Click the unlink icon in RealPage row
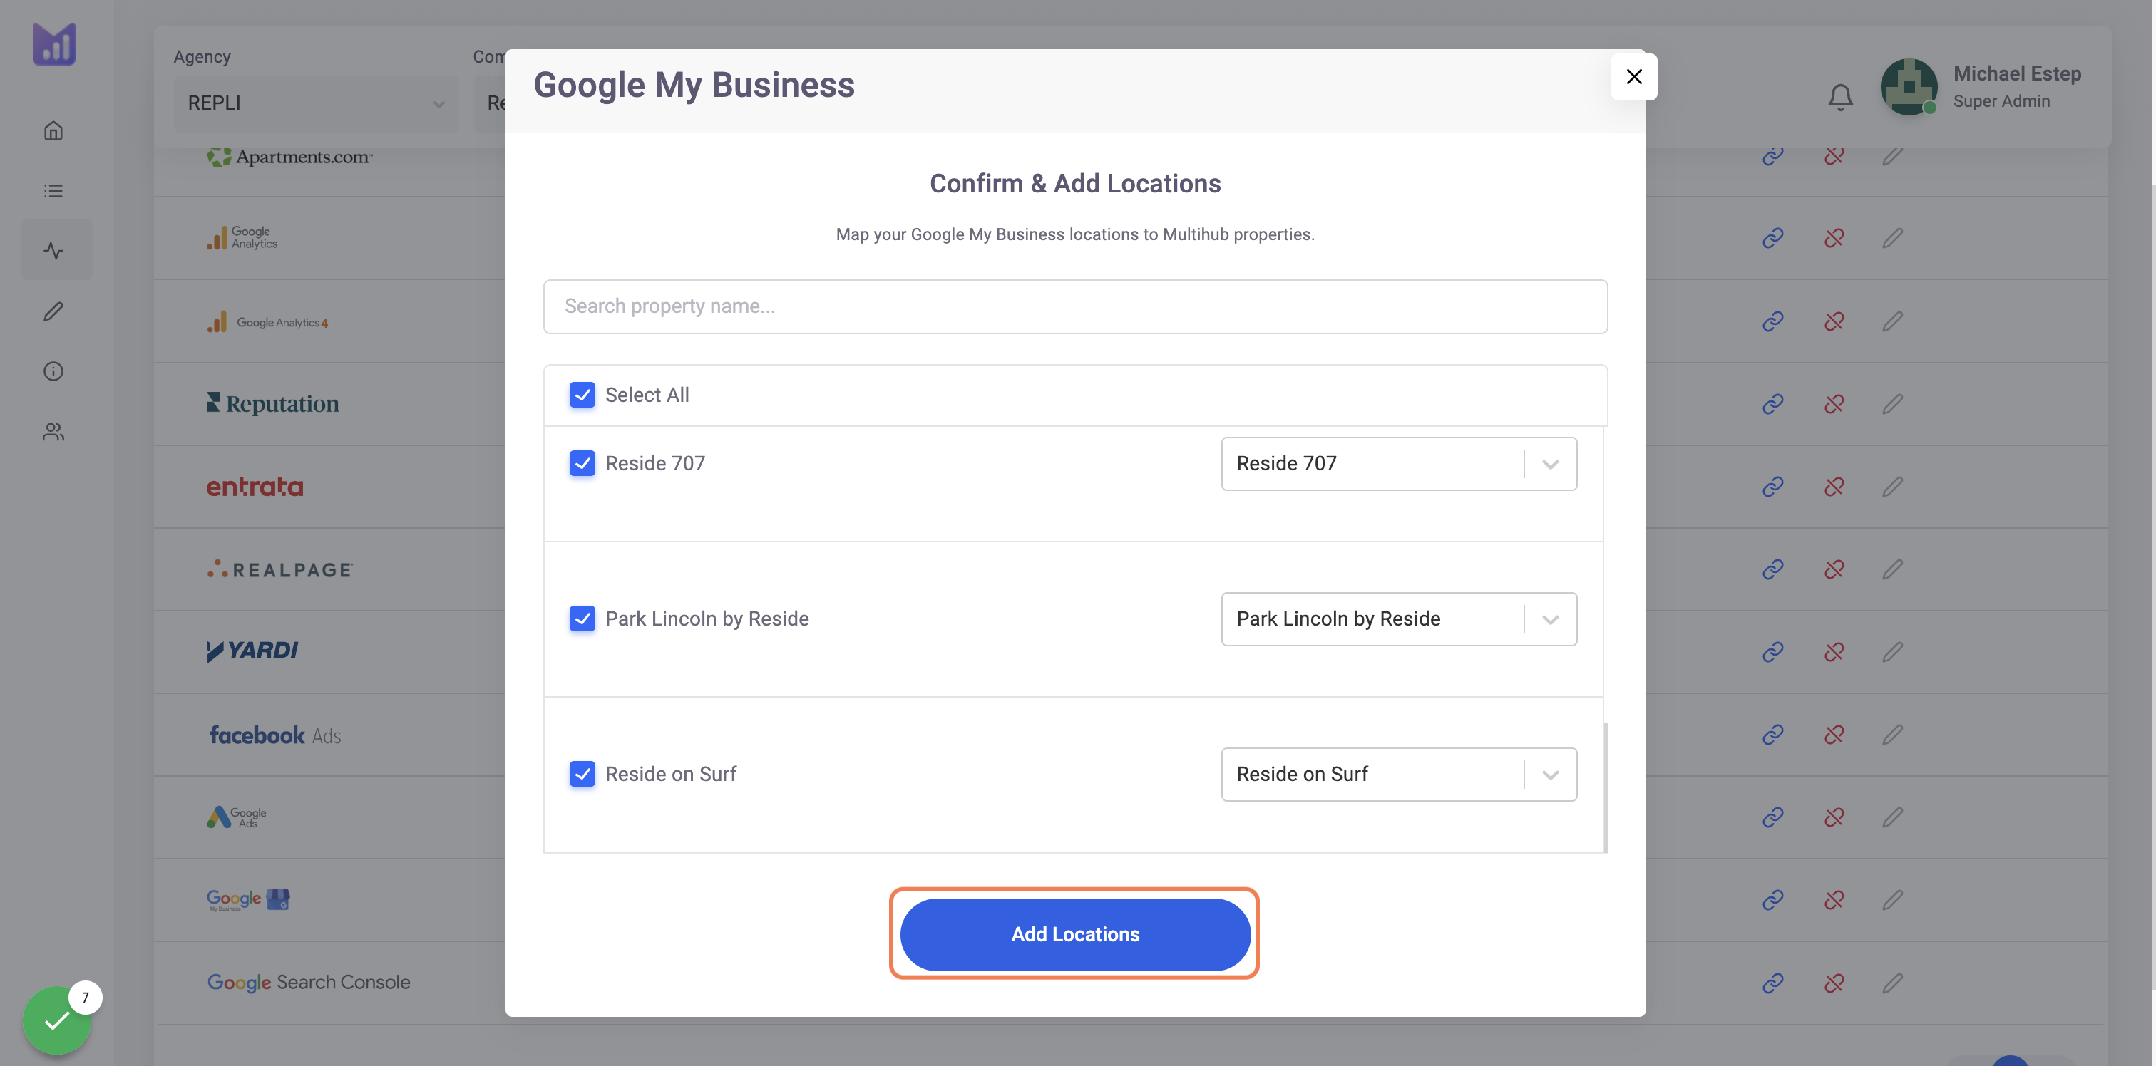Screen dimensions: 2156x1066 coord(1834,569)
